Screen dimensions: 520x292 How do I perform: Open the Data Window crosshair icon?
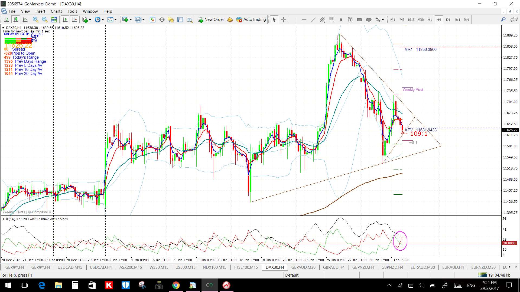162,19
